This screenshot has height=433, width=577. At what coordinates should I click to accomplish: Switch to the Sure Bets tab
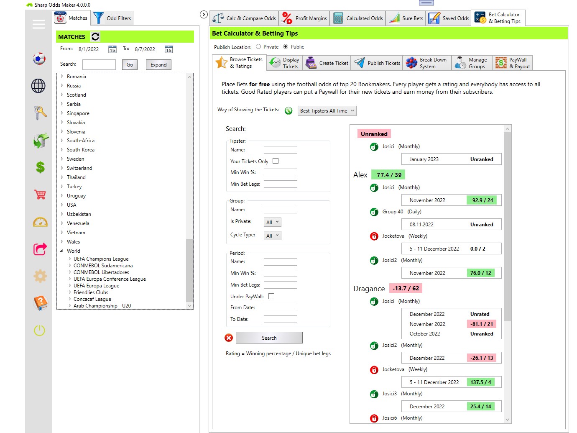[x=406, y=18]
